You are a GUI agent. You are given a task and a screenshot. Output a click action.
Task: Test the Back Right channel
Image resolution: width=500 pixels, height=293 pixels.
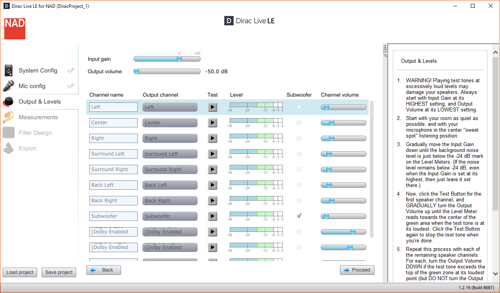(x=212, y=201)
